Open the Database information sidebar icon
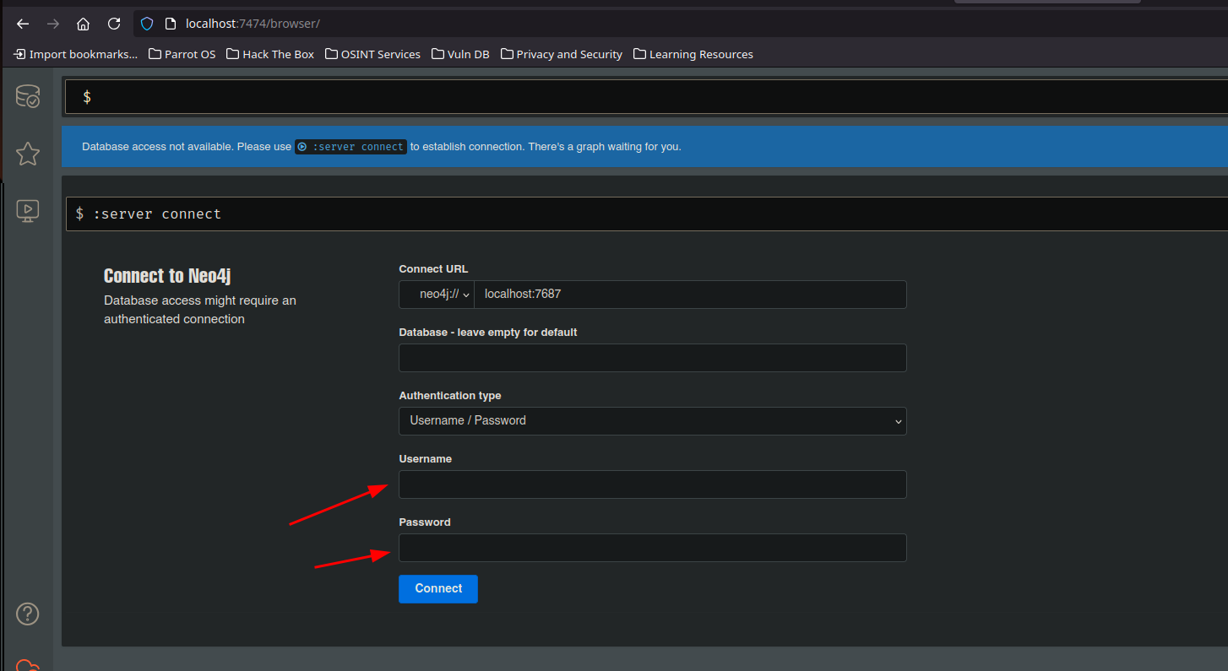The height and width of the screenshot is (671, 1228). pyautogui.click(x=28, y=96)
